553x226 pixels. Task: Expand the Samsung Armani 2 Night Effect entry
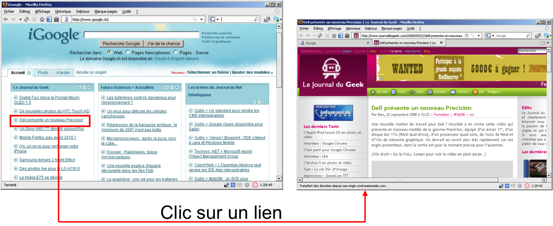16,160
